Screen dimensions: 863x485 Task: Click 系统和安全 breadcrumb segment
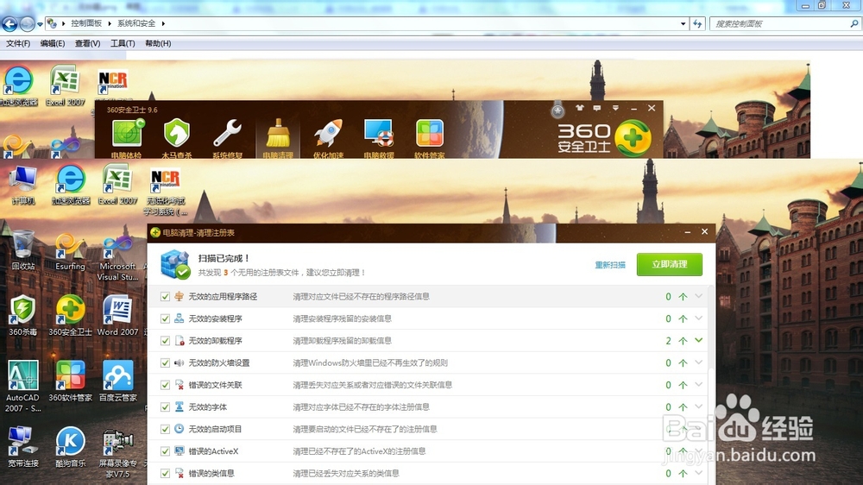[x=136, y=23]
